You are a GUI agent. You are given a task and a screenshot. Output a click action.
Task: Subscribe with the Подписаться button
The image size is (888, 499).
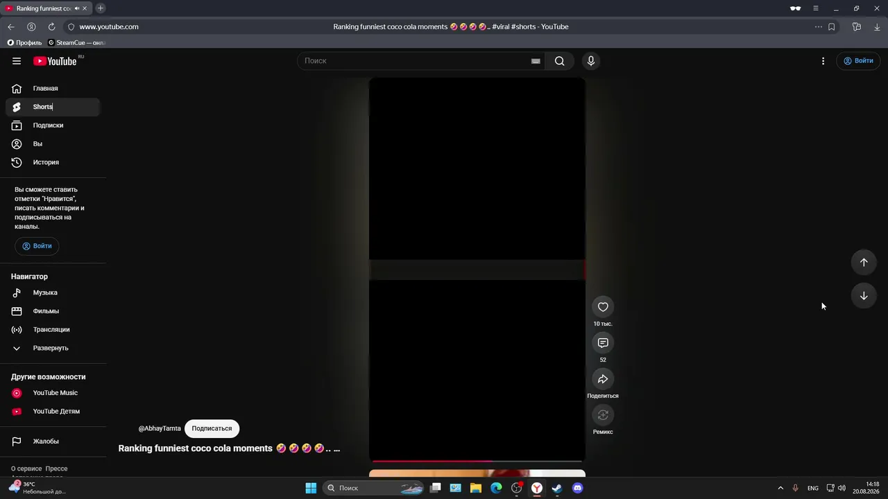point(212,428)
